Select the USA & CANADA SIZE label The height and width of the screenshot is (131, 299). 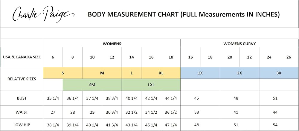pos(22,57)
